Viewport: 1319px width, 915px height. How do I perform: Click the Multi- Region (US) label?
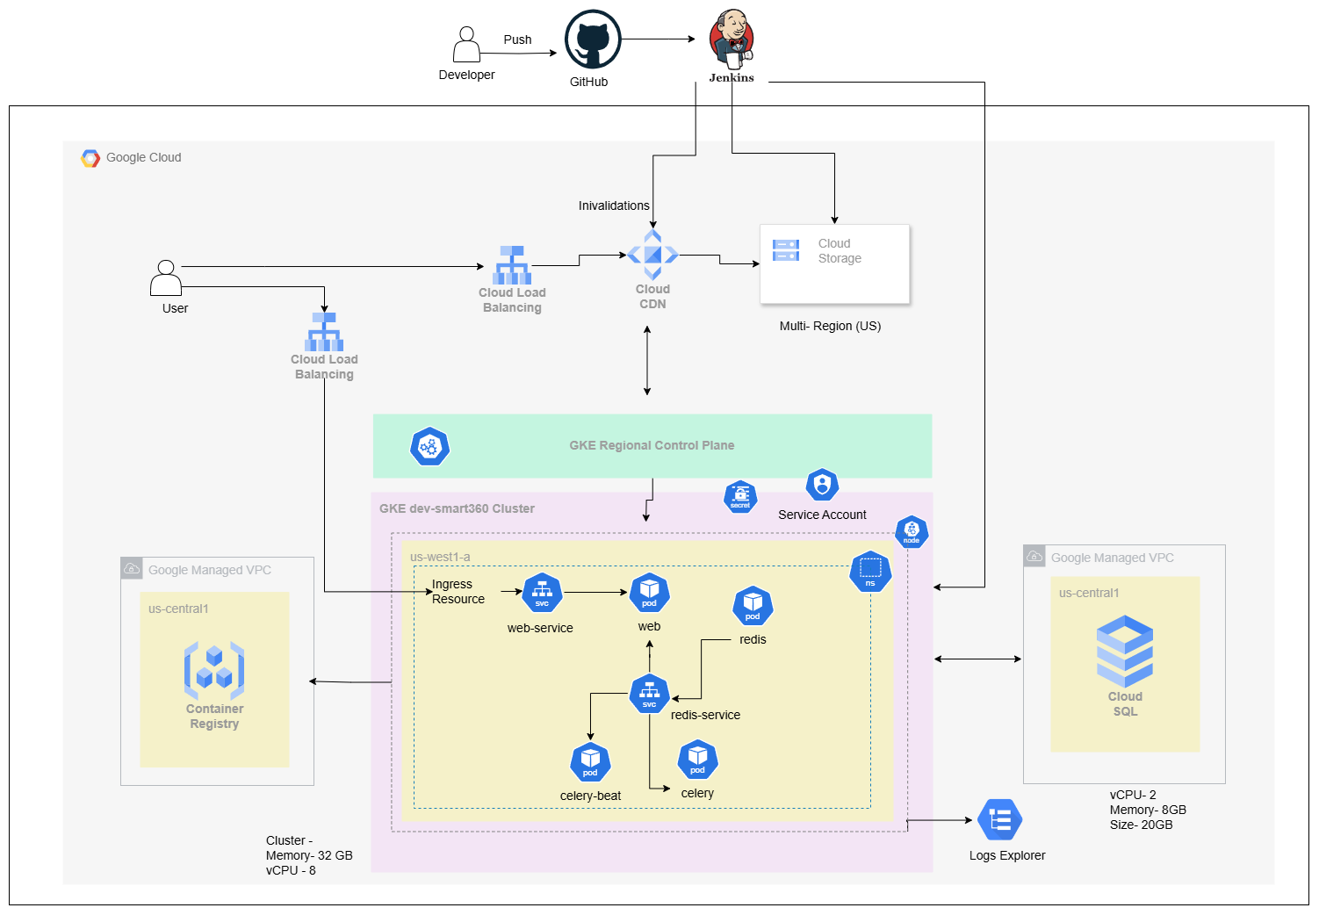point(830,326)
